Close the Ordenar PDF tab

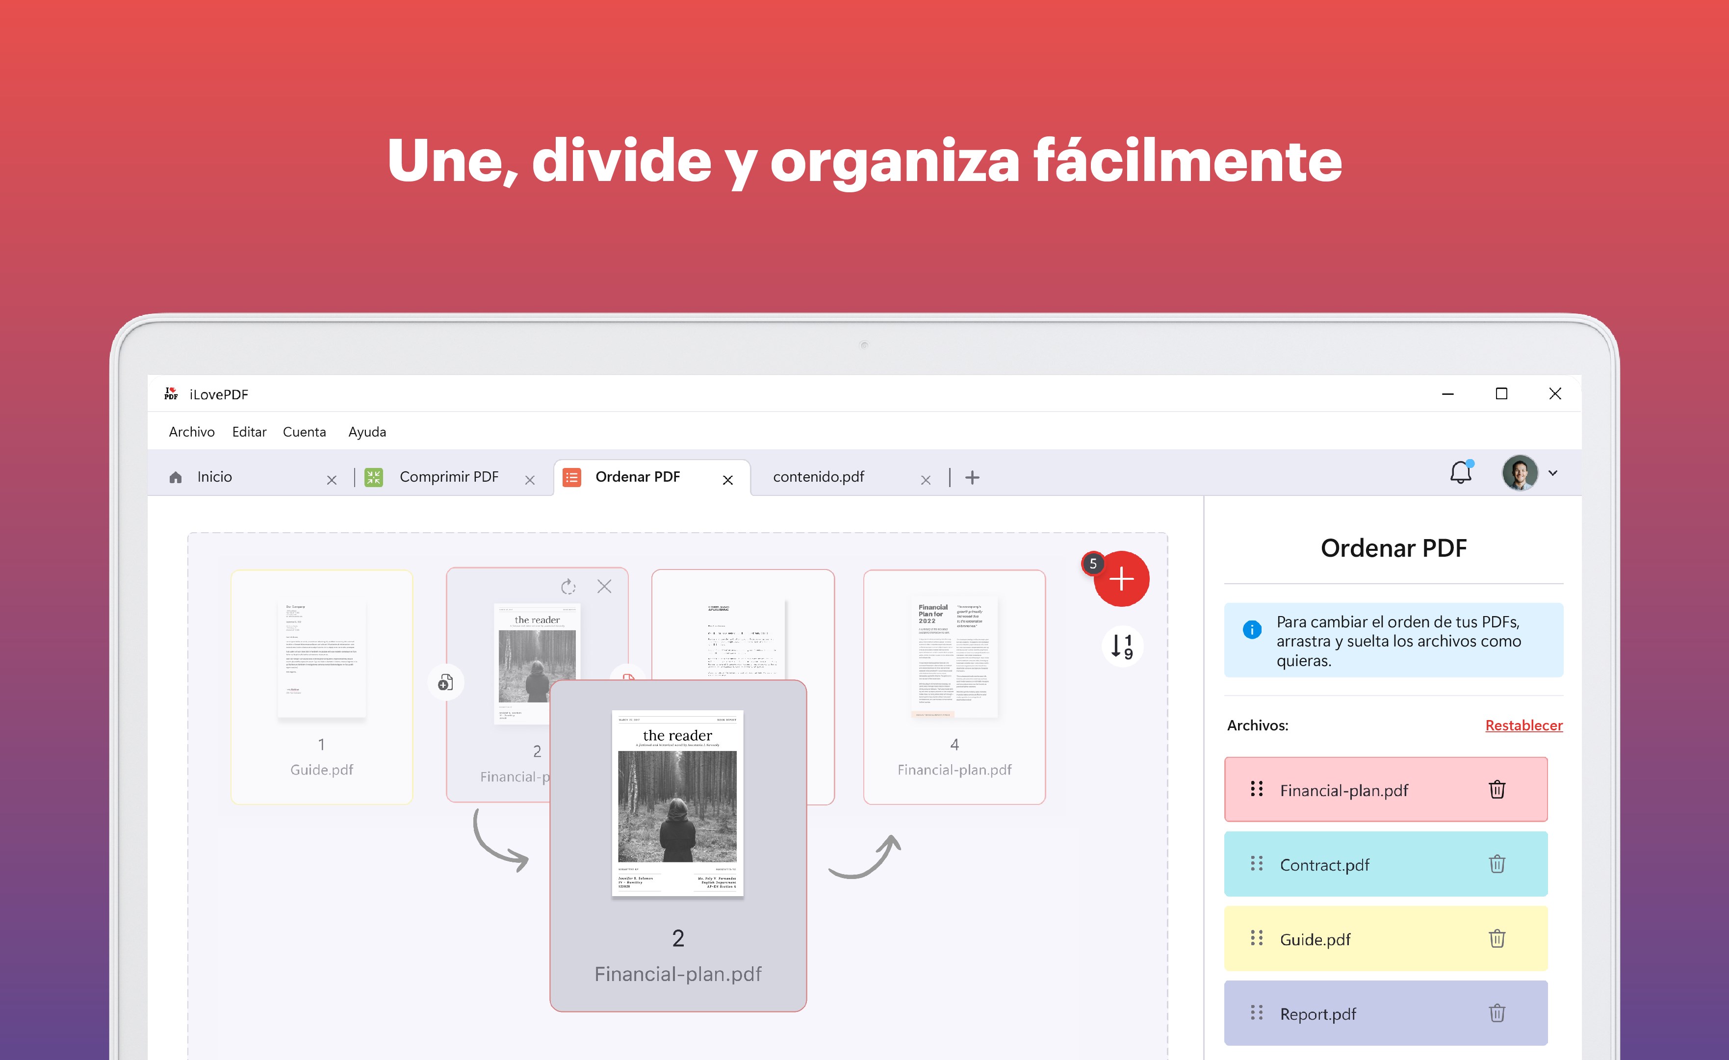728,480
